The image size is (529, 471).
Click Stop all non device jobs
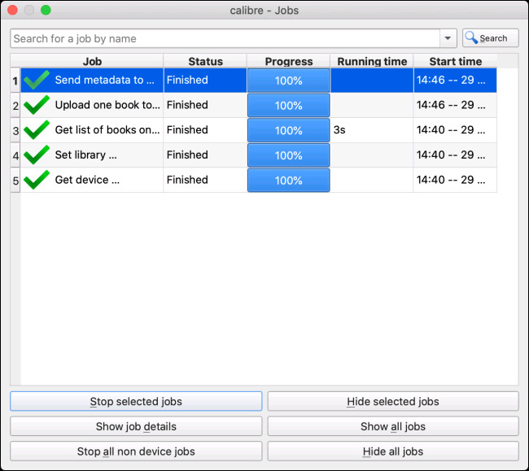coord(136,451)
